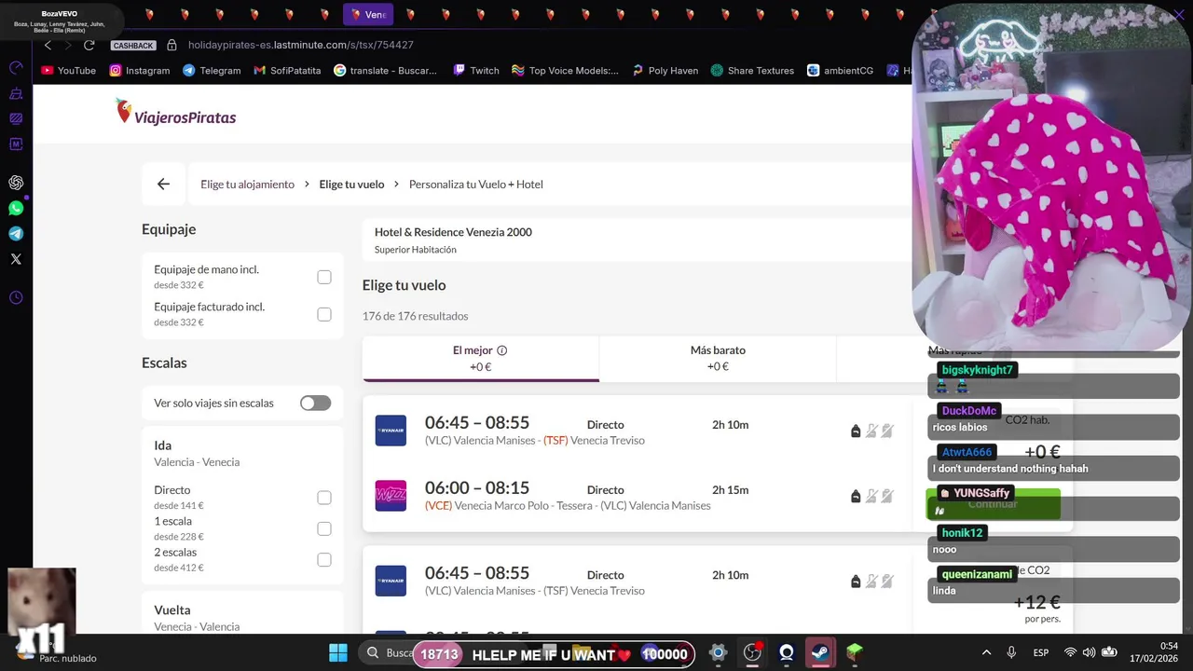Viewport: 1193px width, 671px height.
Task: Open the YouTube bookmark
Action: pos(69,70)
